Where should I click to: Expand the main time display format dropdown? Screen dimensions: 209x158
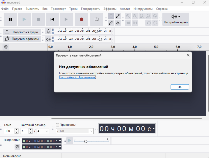point(153,129)
